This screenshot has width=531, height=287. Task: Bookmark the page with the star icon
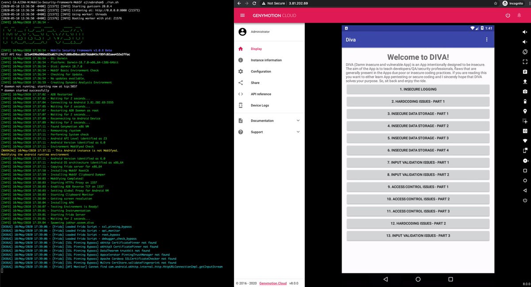tap(496, 3)
